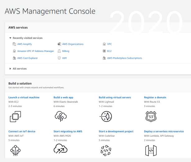Click the 'With Lightsail' text
The width and height of the screenshot is (191, 162).
click(106, 102)
